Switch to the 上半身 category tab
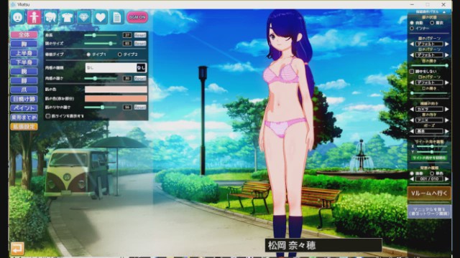This screenshot has height=258, width=460. point(24,53)
